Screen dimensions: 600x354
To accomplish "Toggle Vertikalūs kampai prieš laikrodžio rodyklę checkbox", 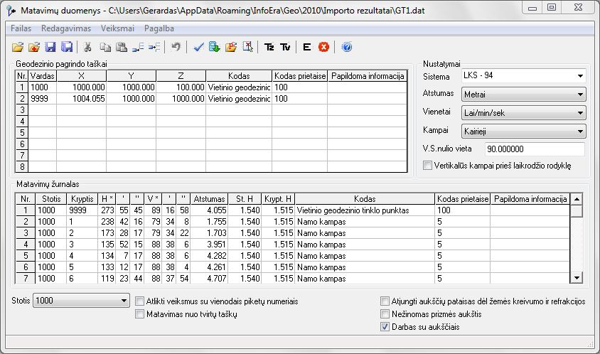I will click(427, 166).
